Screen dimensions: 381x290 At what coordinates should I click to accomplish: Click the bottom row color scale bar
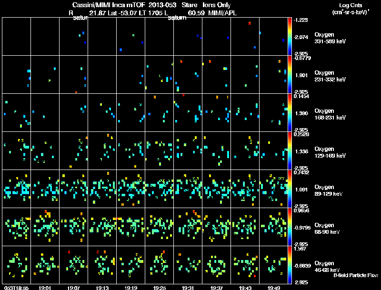(x=290, y=265)
